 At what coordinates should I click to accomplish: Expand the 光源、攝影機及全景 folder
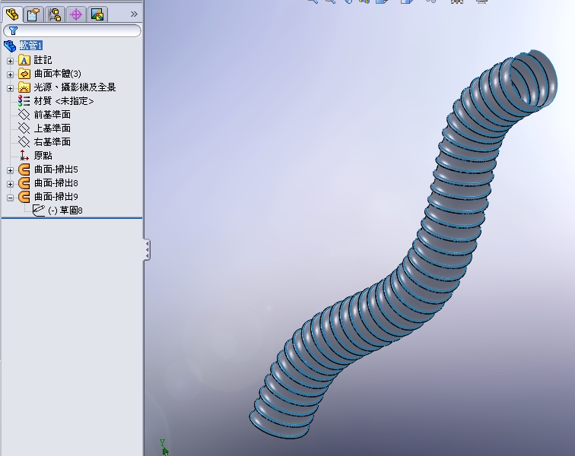pyautogui.click(x=11, y=88)
